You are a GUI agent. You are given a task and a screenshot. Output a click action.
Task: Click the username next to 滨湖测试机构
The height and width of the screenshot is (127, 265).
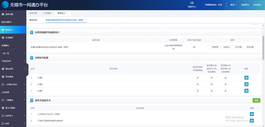point(220,5)
